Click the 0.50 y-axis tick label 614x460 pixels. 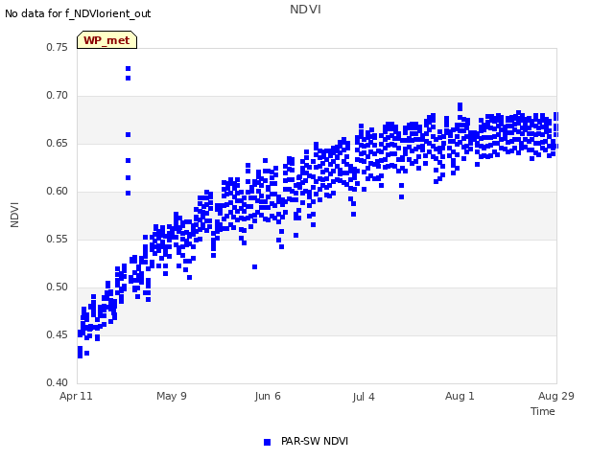[x=58, y=287]
